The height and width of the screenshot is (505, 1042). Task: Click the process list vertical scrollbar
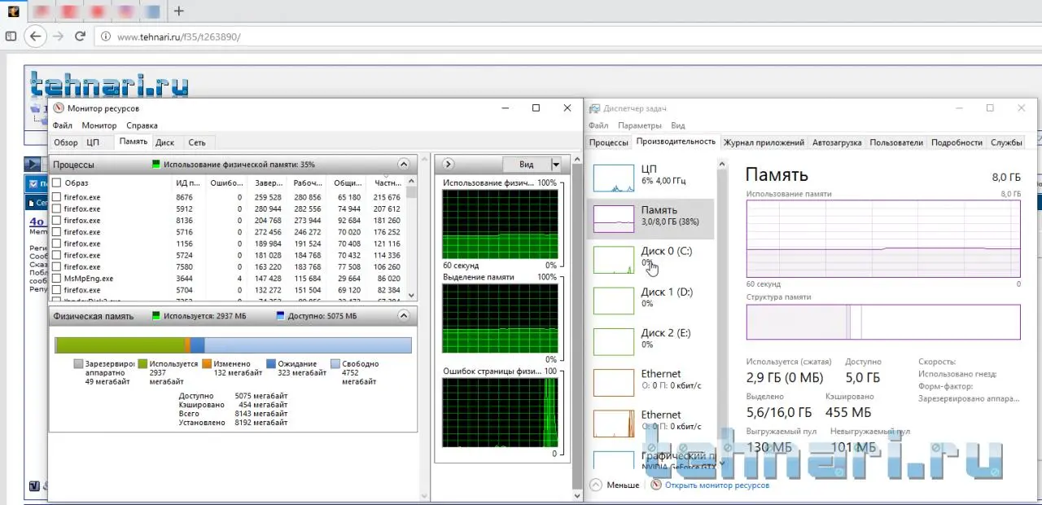click(411, 239)
